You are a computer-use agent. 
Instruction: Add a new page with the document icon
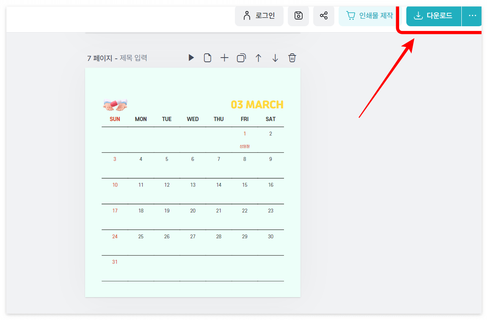pyautogui.click(x=207, y=58)
